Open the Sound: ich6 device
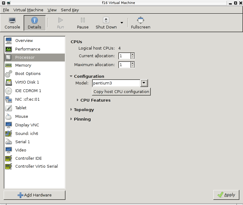Image resolution: width=243 pixels, height=205 pixels. 27,133
